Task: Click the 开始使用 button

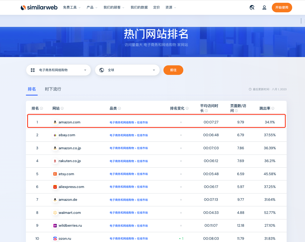Action: [x=282, y=8]
